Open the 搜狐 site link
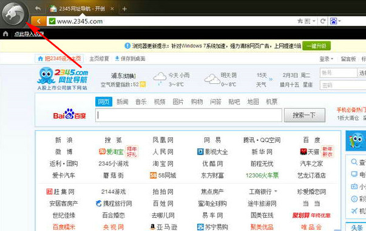Screen dimensions: 366x231 click(114, 140)
